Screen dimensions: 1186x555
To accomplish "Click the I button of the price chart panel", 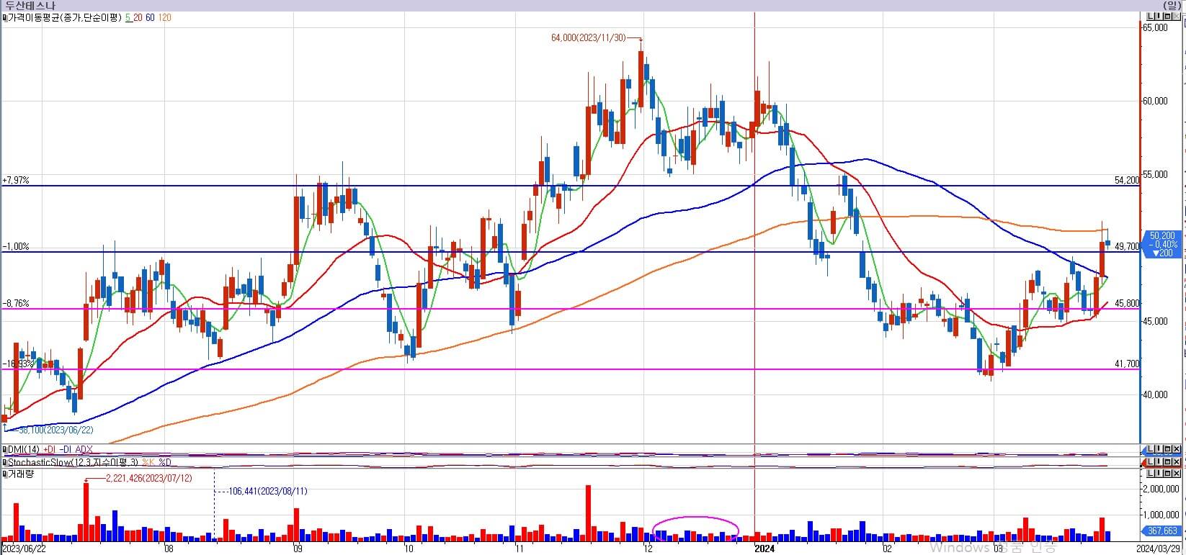I will click(1157, 17).
